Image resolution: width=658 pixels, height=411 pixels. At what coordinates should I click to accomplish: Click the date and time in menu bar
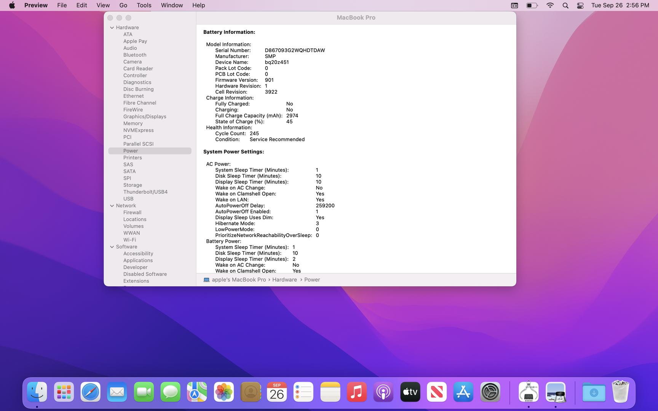click(x=620, y=5)
